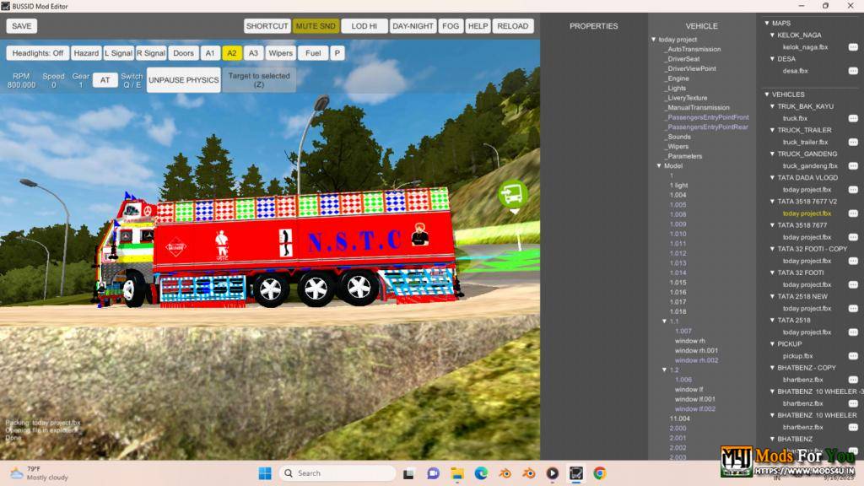Viewport: 864px width, 486px height.
Task: Collapse the KELOK_NAGA map entry
Action: [772, 35]
